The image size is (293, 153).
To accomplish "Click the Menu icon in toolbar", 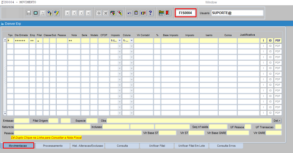I will [x=162, y=13].
